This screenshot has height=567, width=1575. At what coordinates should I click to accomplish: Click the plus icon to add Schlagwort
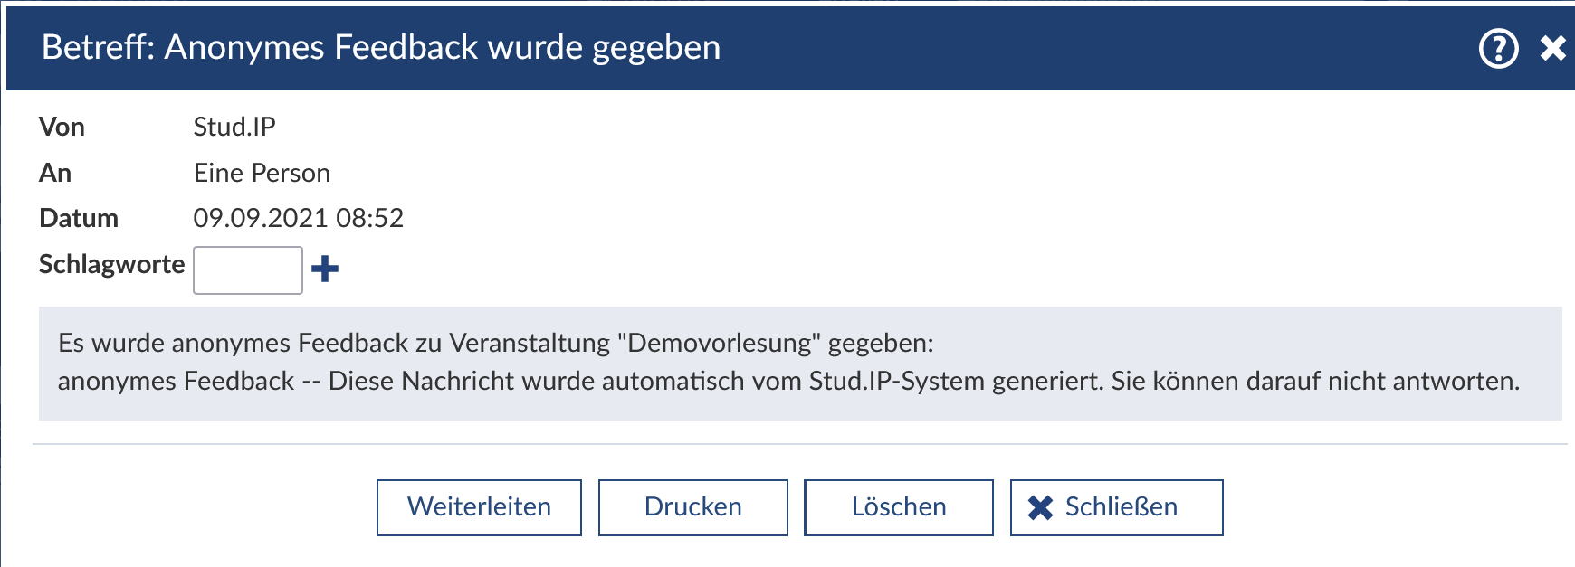pos(325,269)
